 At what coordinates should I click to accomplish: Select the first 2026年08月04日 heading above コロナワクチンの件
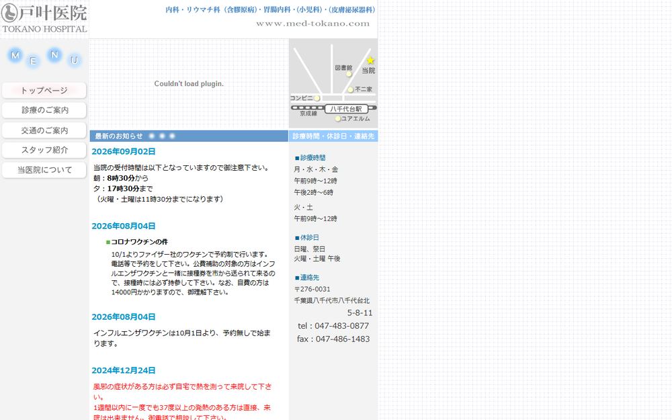124,226
